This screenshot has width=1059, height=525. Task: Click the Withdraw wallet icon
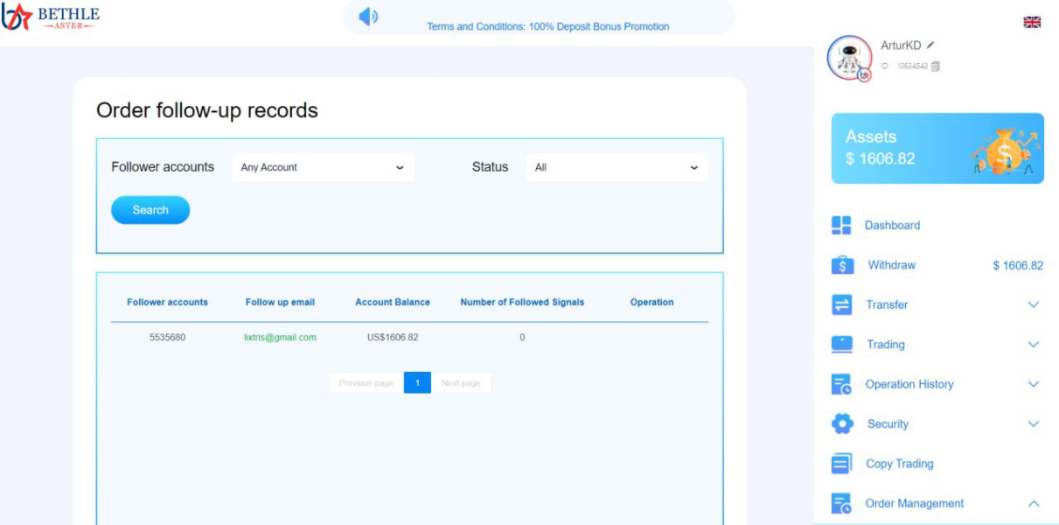click(x=842, y=265)
